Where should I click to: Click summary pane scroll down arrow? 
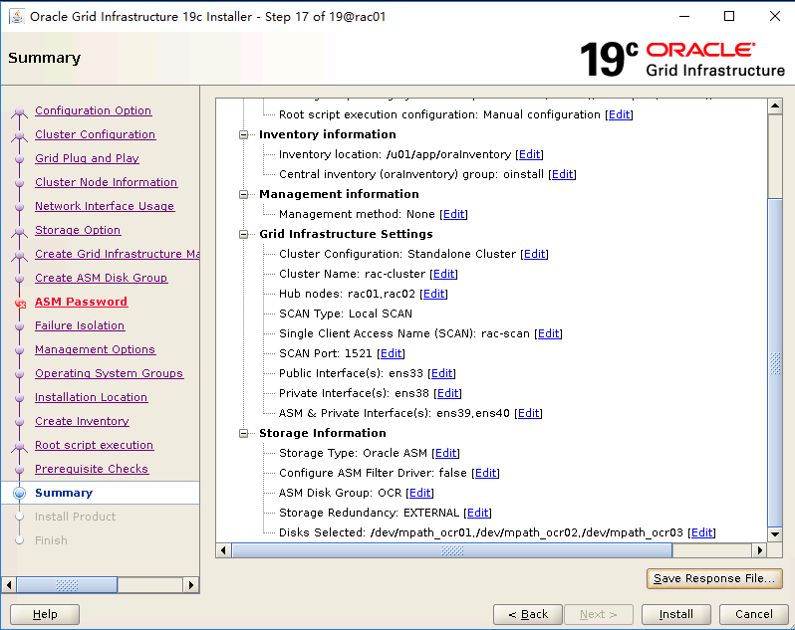click(775, 533)
